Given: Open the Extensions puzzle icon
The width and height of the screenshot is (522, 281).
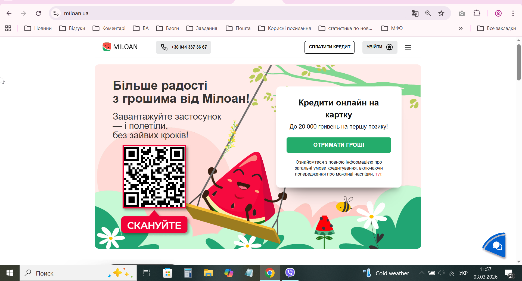Looking at the screenshot, I should point(477,13).
